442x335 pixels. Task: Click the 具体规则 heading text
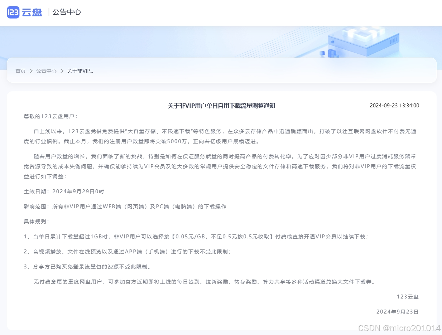(x=36, y=222)
